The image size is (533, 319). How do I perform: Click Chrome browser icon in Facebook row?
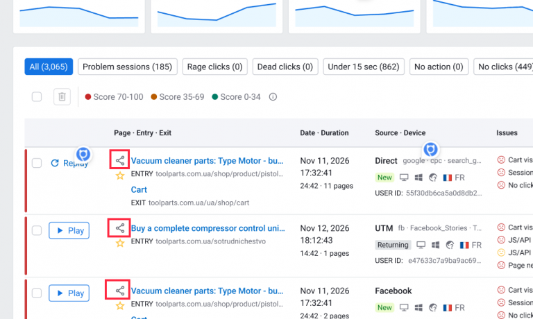click(x=433, y=307)
